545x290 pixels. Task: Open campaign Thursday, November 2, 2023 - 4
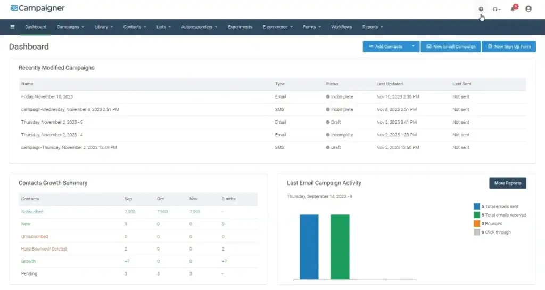52,135
